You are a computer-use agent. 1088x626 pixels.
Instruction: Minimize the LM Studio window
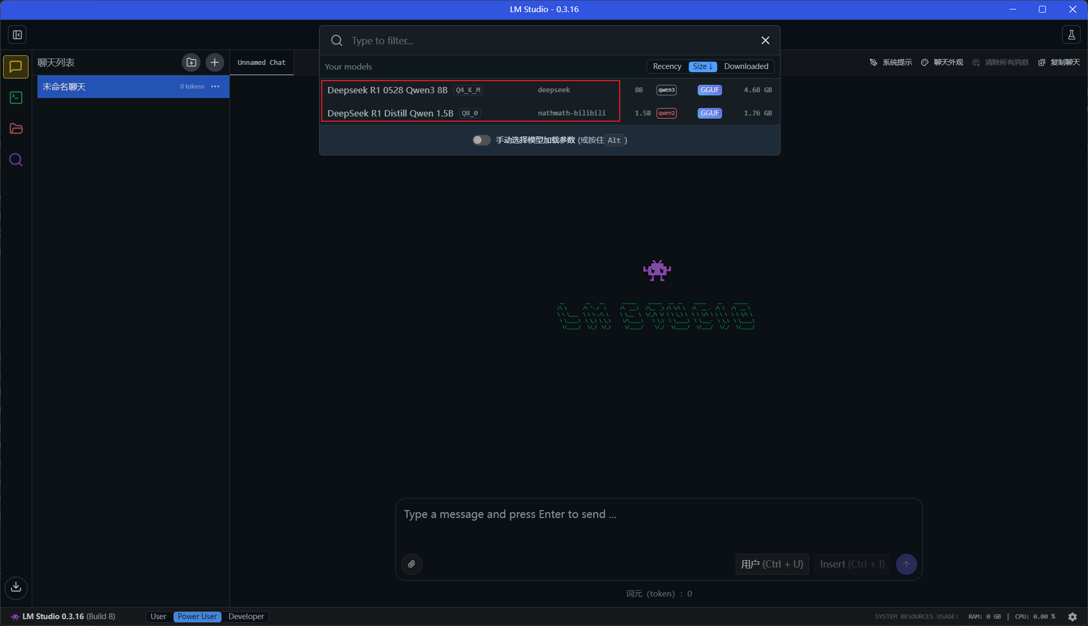[x=1013, y=9]
